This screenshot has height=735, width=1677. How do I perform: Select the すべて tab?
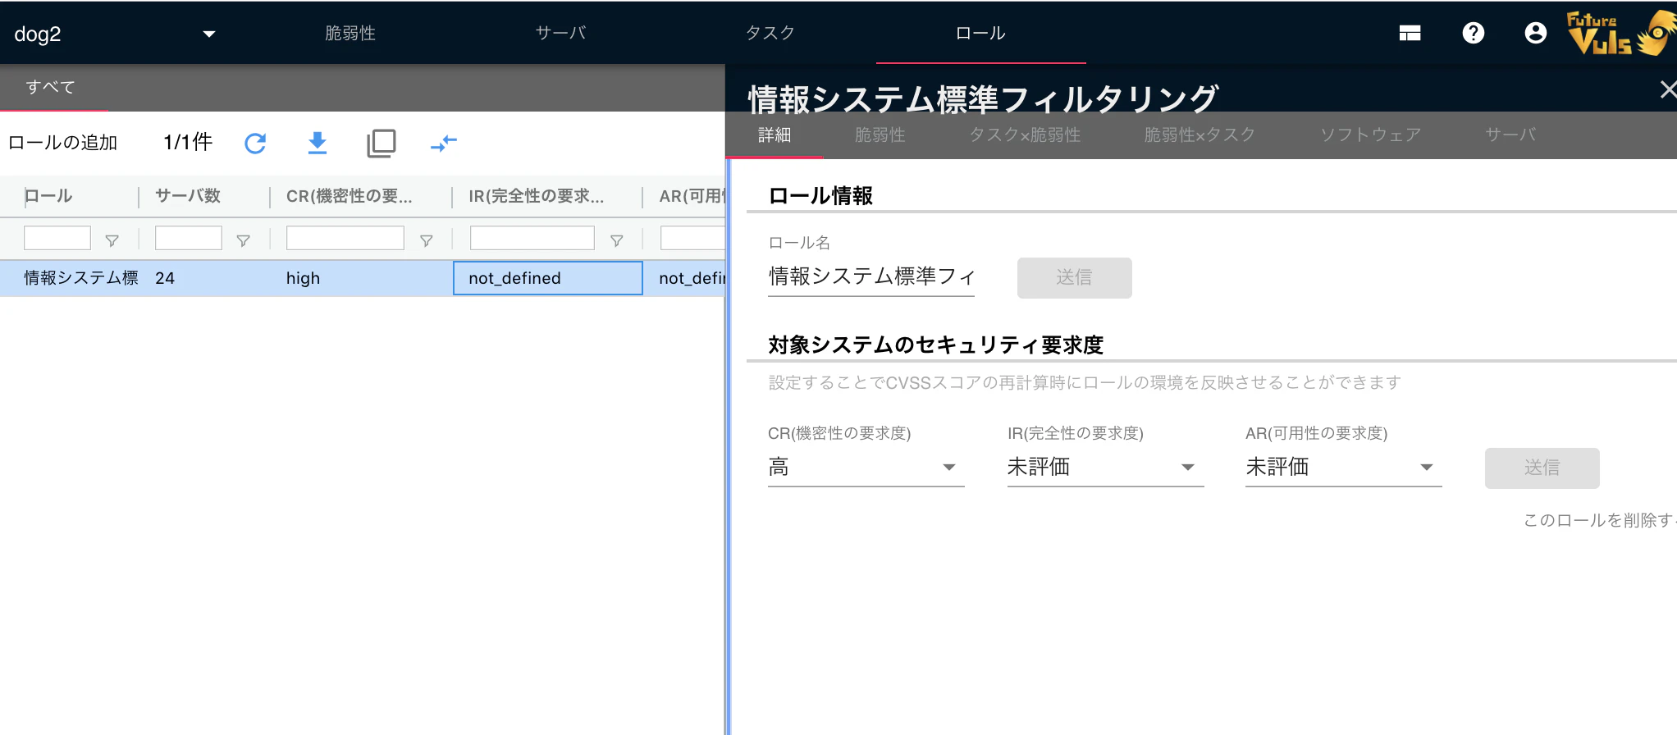(x=51, y=87)
